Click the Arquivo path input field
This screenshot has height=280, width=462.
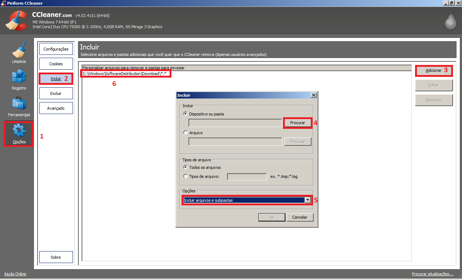pyautogui.click(x=235, y=141)
